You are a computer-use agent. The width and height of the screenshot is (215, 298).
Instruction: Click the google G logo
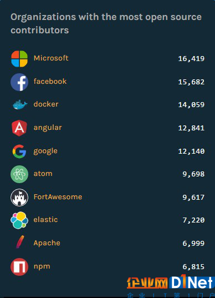pos(19,151)
